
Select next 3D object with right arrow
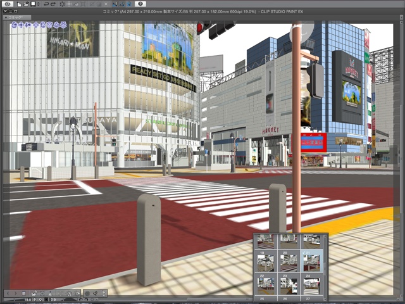[16, 293]
